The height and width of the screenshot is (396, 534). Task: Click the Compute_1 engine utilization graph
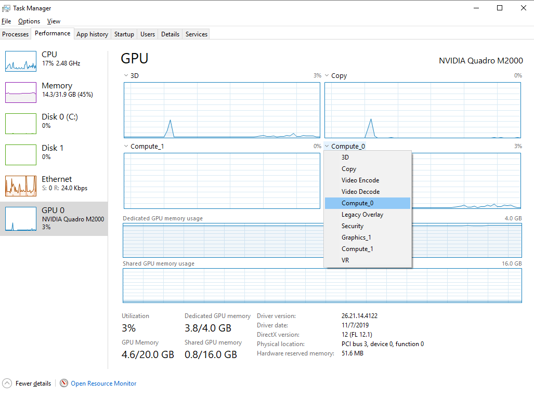click(x=222, y=181)
